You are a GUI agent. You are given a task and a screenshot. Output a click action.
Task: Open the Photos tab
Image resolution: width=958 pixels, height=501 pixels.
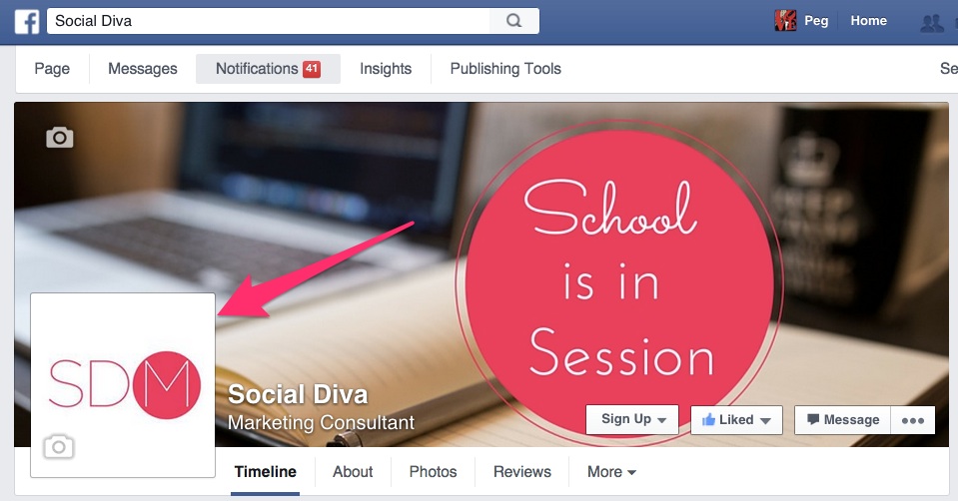click(434, 472)
